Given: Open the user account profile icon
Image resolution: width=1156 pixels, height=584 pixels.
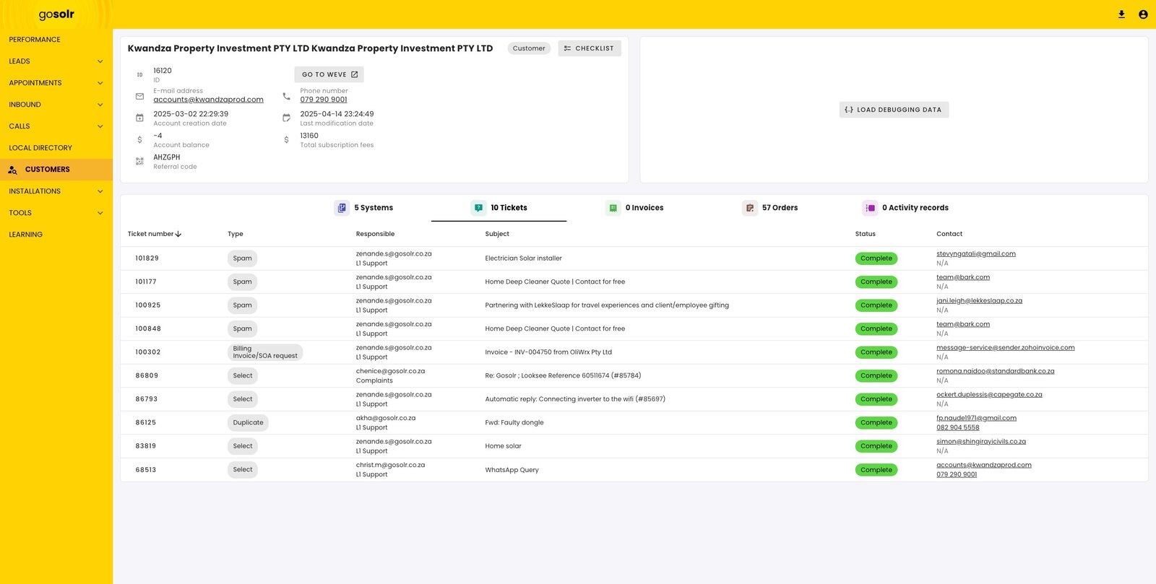Looking at the screenshot, I should [x=1143, y=14].
